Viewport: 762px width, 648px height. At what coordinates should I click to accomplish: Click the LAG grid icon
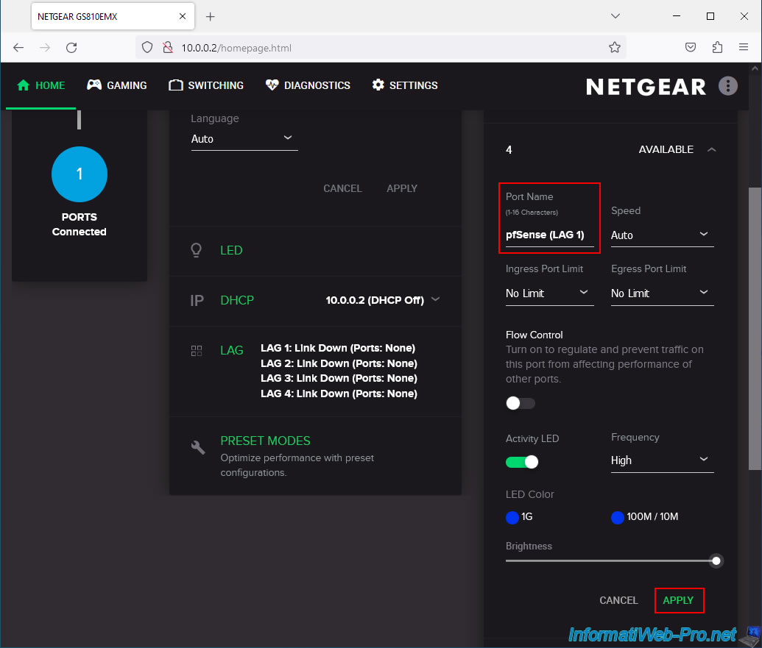pyautogui.click(x=197, y=350)
